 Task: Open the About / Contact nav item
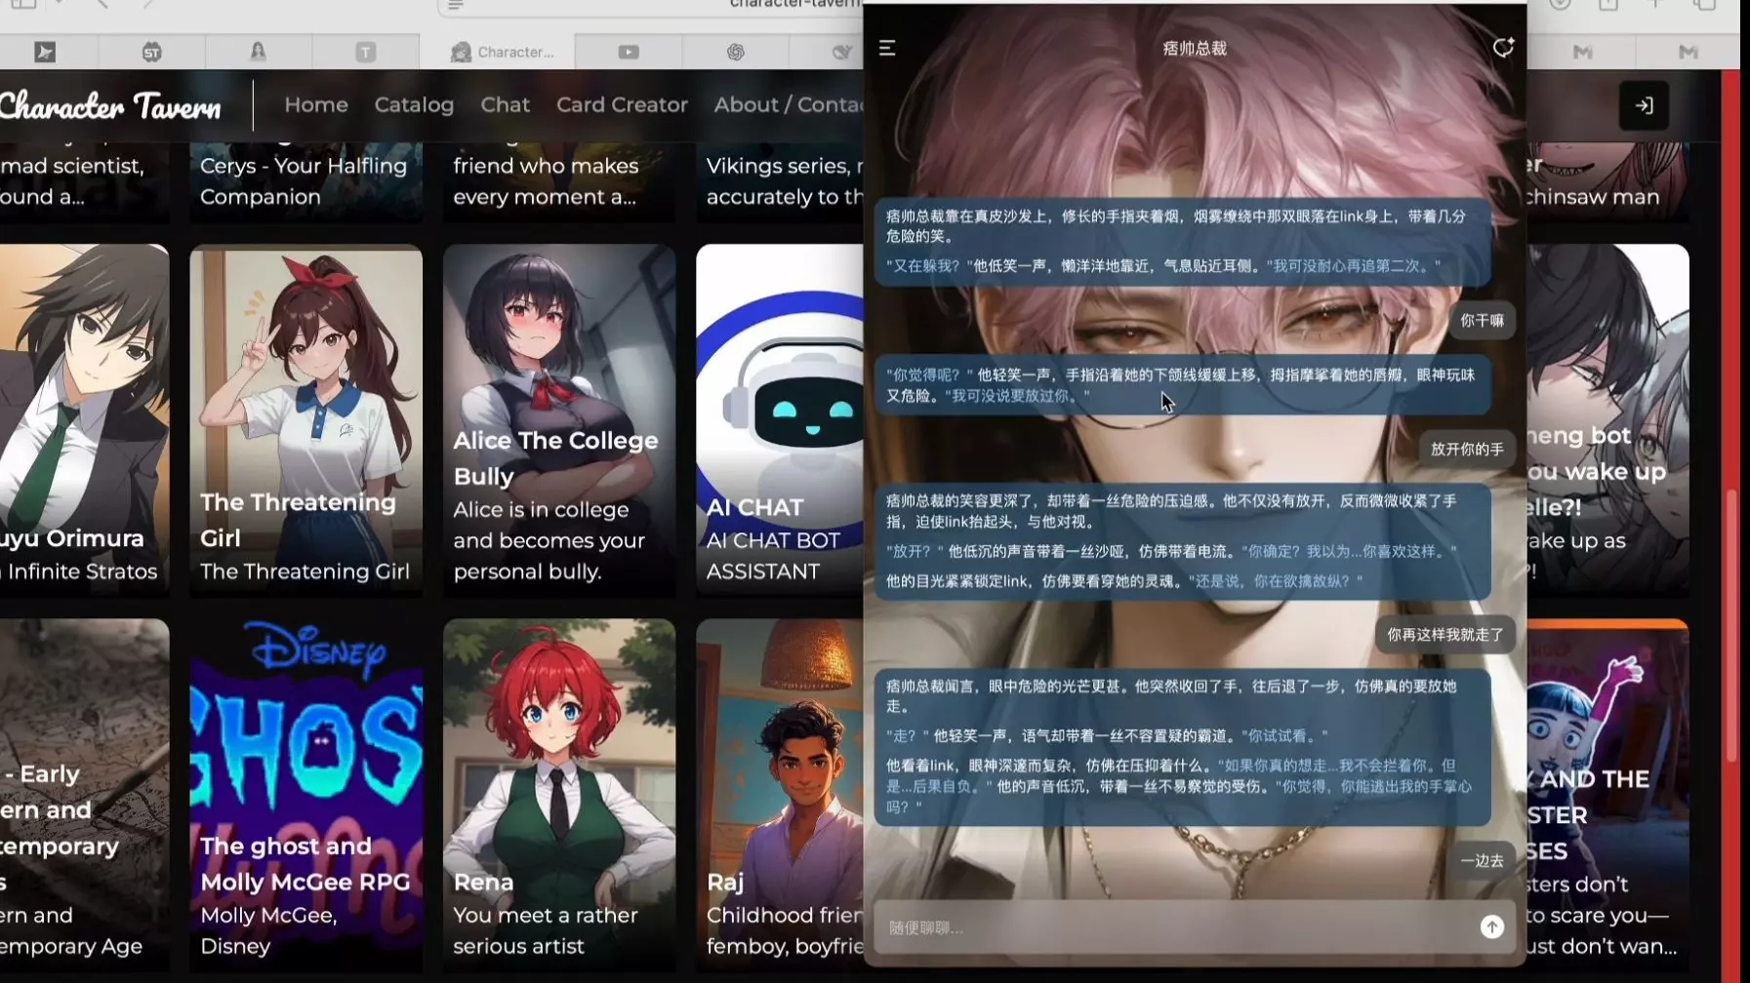point(789,104)
